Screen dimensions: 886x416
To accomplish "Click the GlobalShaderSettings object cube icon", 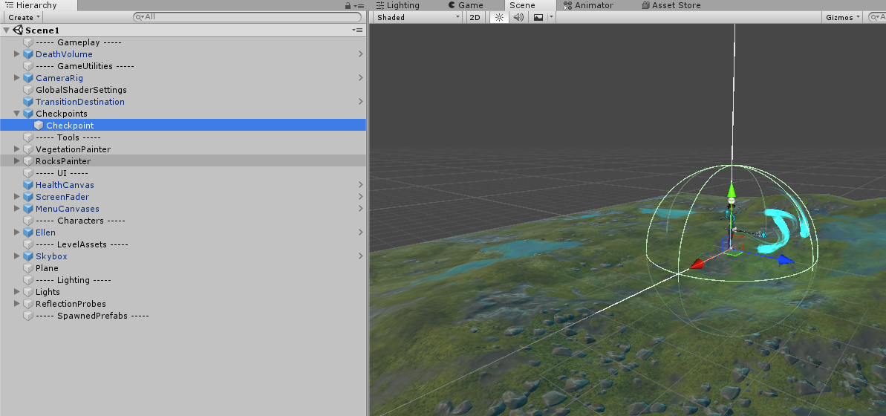I will tap(28, 90).
